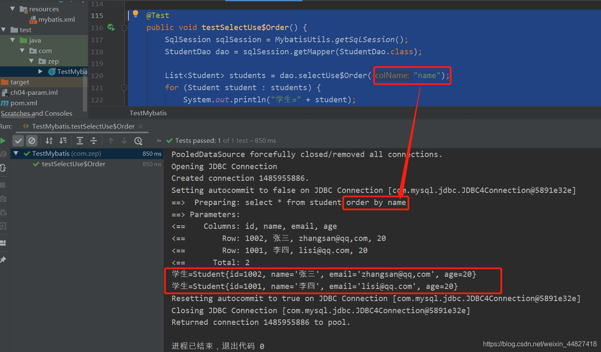The height and width of the screenshot is (352, 601).
Task: Click the 'Columns: id, name, email, age' line
Action: pyautogui.click(x=254, y=226)
